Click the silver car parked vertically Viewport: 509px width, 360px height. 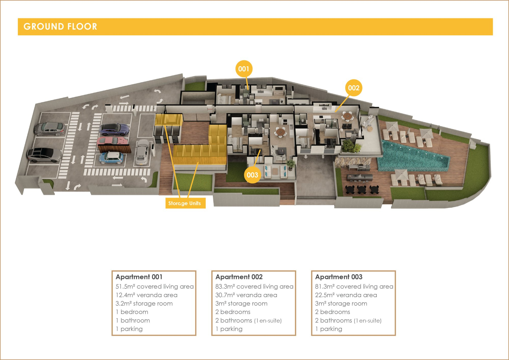click(x=142, y=152)
